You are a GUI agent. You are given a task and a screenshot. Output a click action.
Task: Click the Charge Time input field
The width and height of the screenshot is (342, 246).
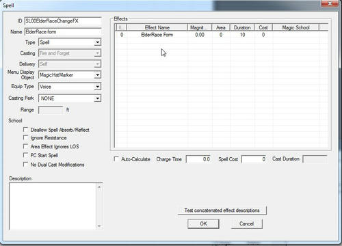point(198,159)
